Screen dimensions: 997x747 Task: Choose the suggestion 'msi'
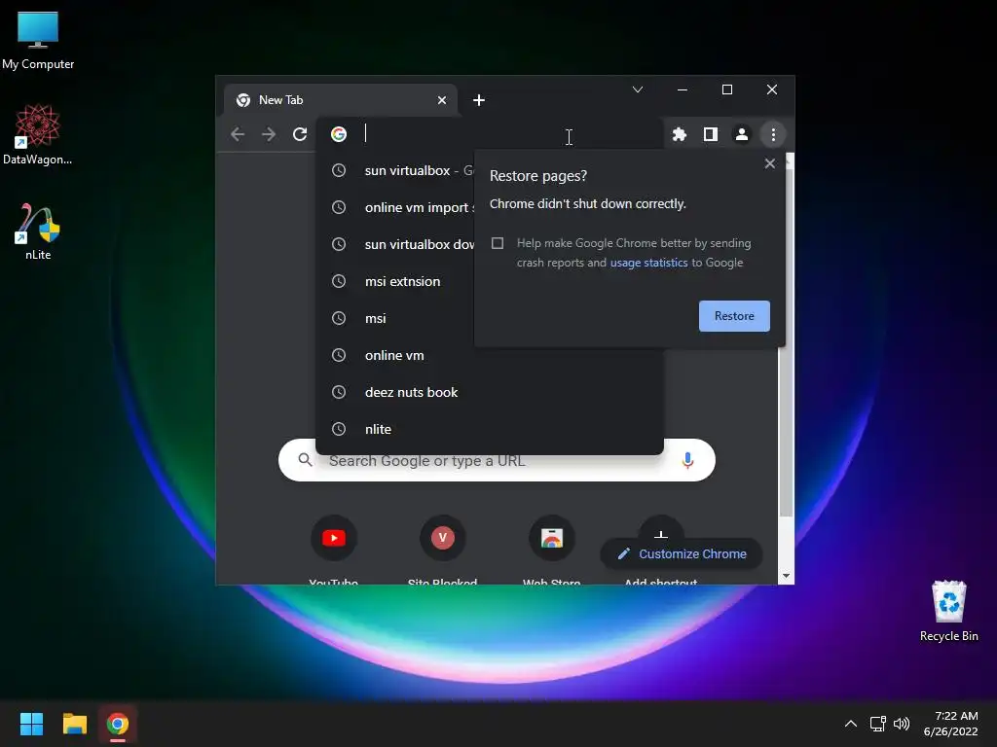tap(490, 318)
